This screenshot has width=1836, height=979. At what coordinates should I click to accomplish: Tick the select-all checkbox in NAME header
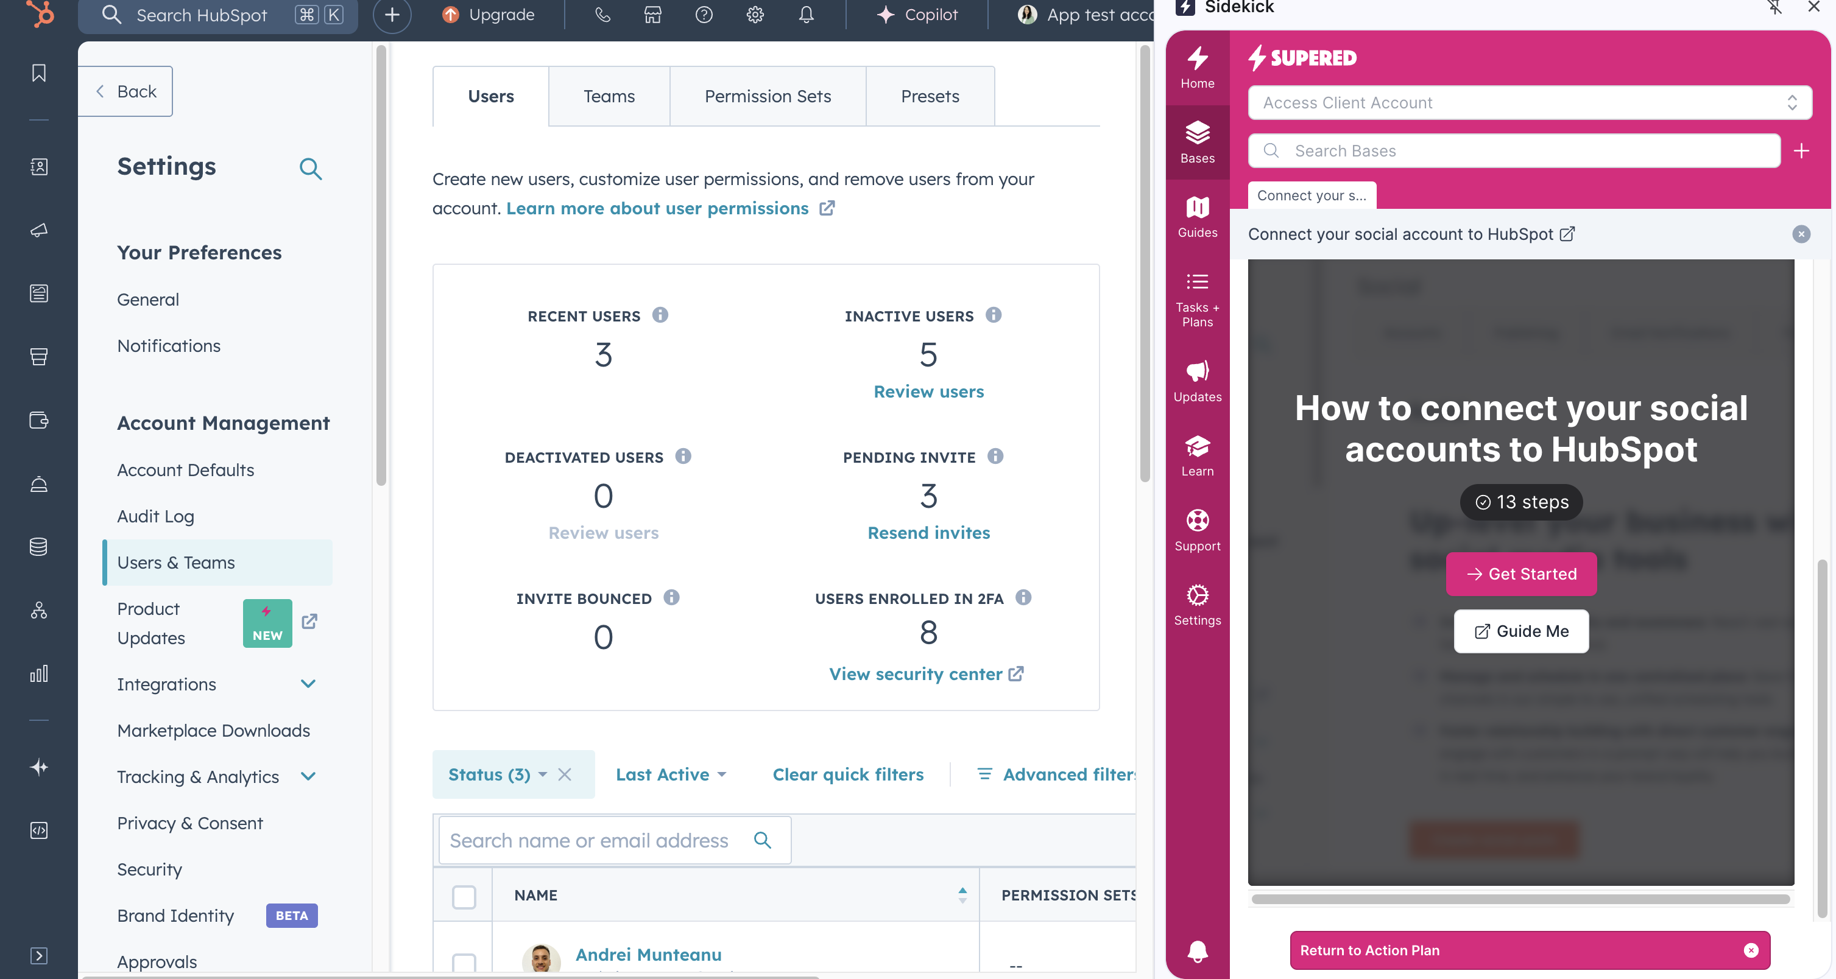tap(464, 896)
